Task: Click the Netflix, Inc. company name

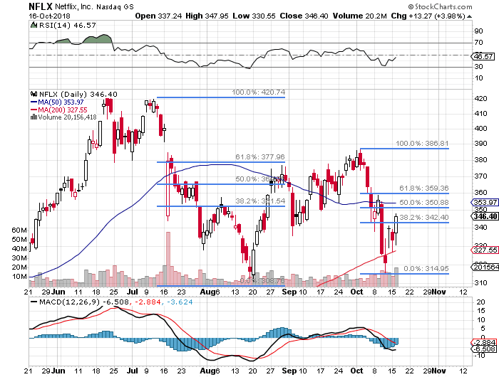Action: [x=74, y=6]
